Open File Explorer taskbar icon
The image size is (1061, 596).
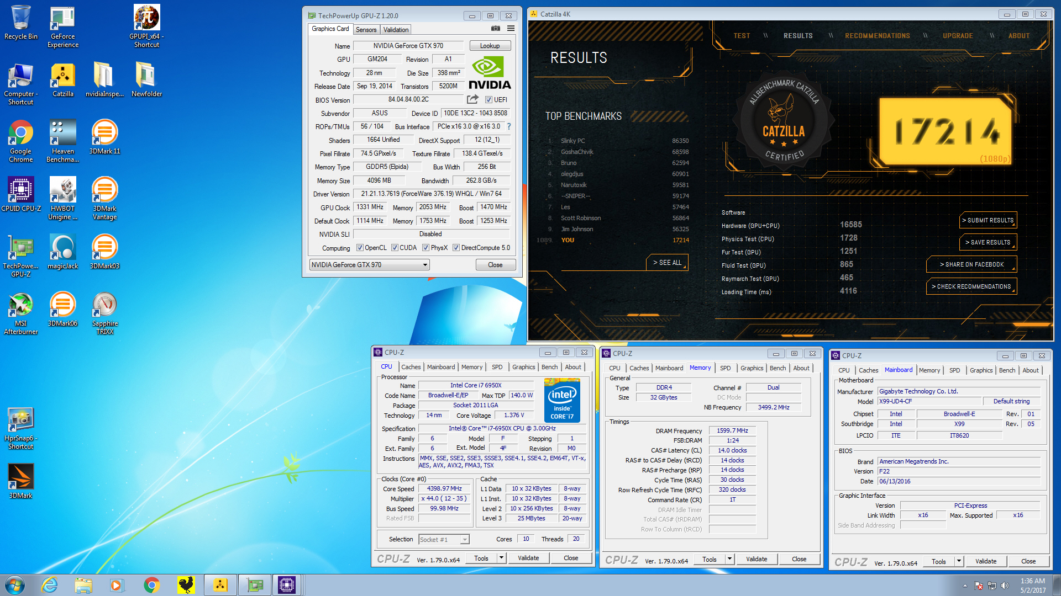tap(83, 585)
